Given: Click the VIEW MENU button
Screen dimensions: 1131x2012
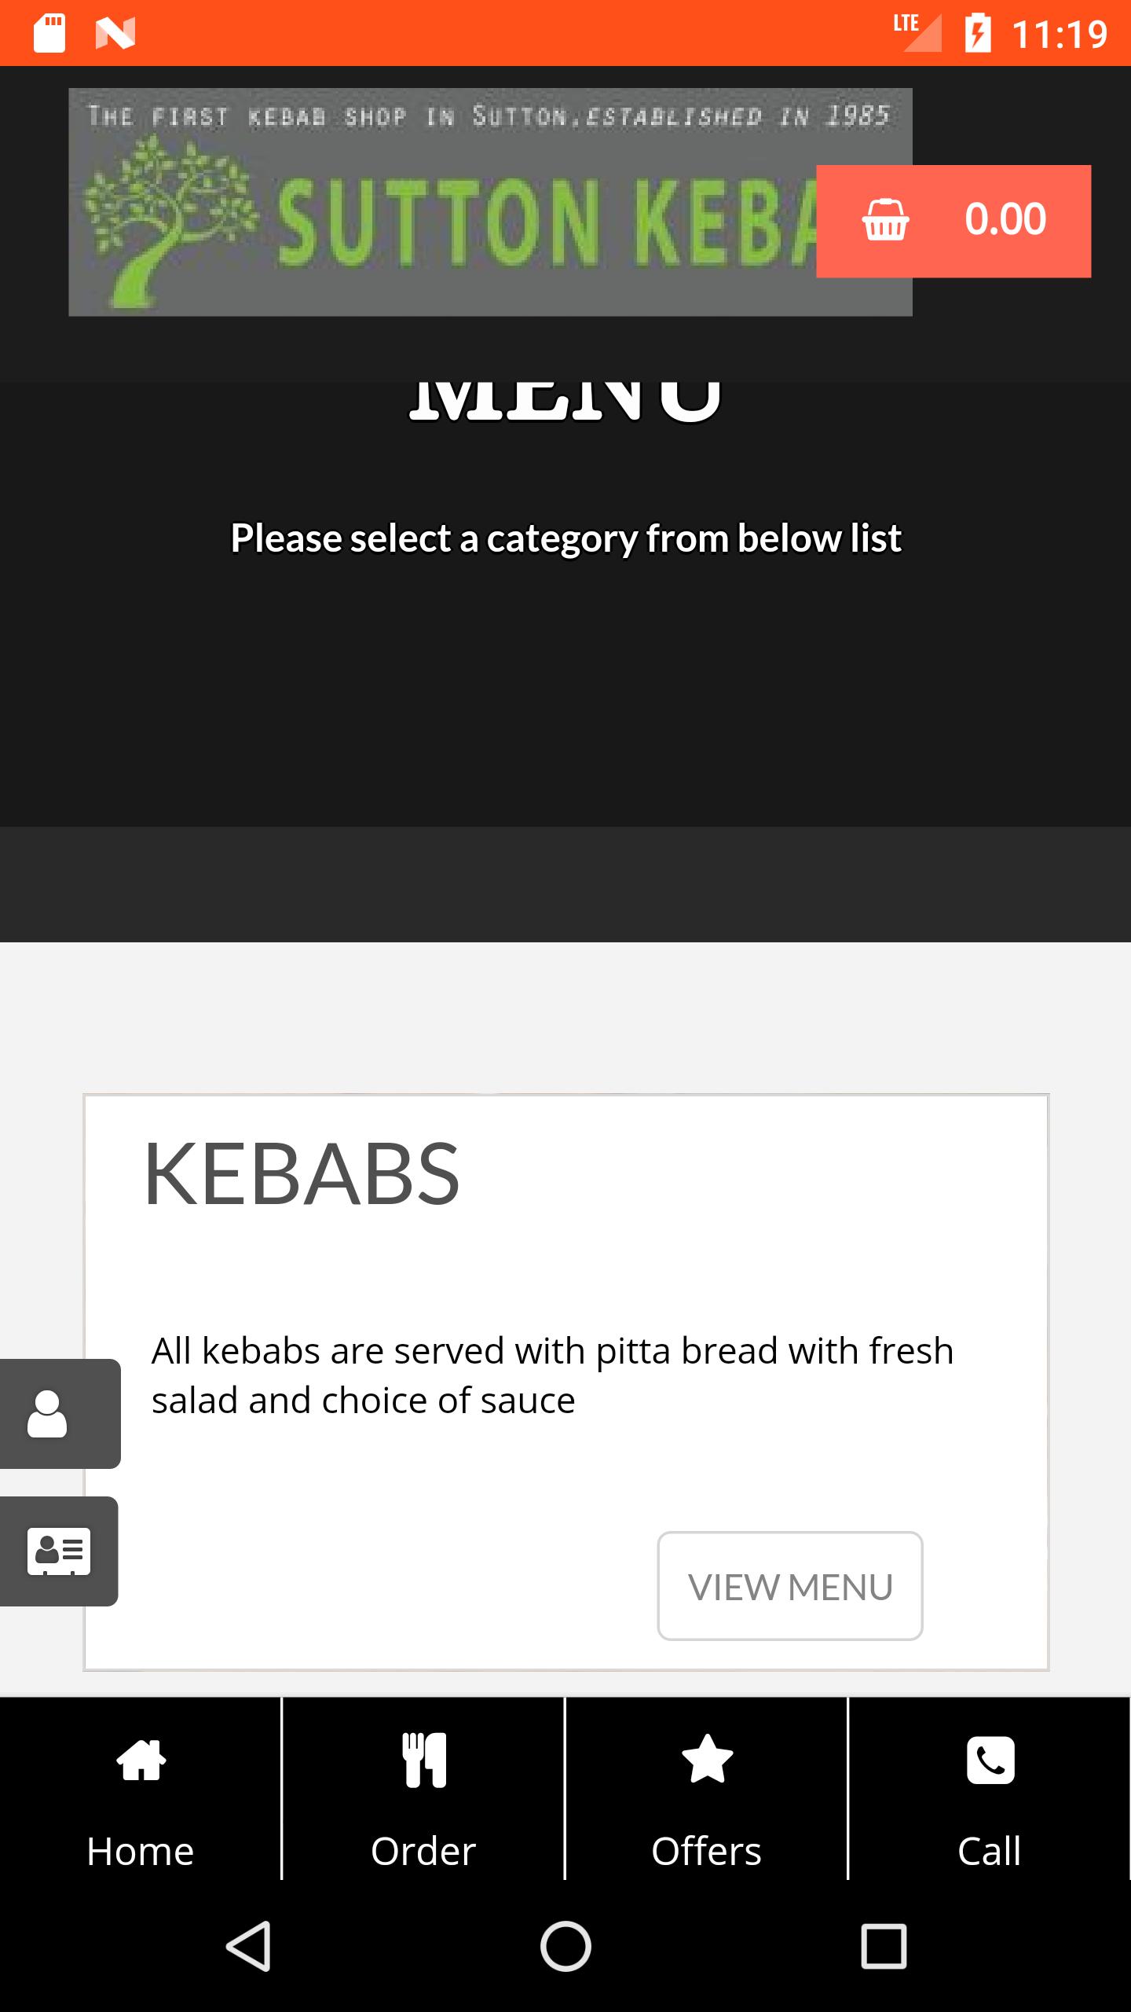Looking at the screenshot, I should pyautogui.click(x=790, y=1586).
